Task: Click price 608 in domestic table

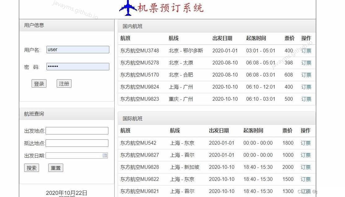Action: pos(288,75)
